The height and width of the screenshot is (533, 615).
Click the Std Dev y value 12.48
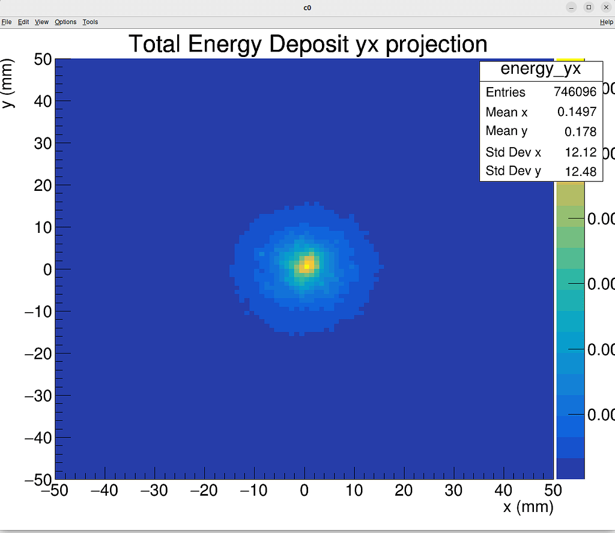click(581, 171)
